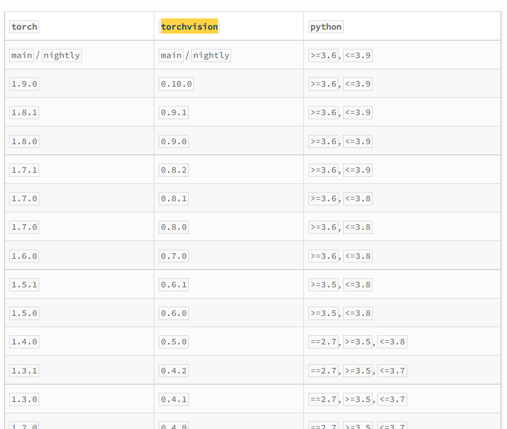Select "<=3.8" in the torch 1.4.0 row

click(392, 342)
